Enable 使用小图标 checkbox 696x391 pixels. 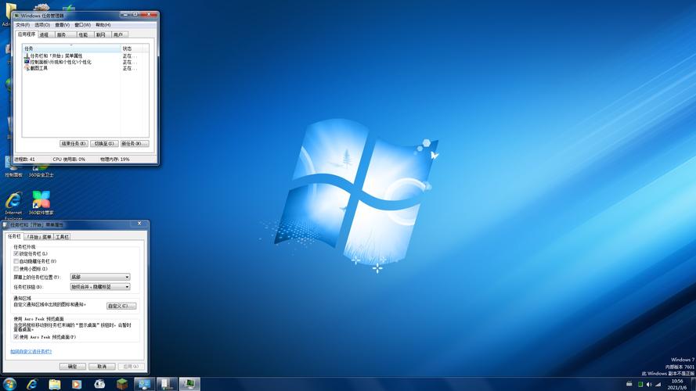[16, 269]
